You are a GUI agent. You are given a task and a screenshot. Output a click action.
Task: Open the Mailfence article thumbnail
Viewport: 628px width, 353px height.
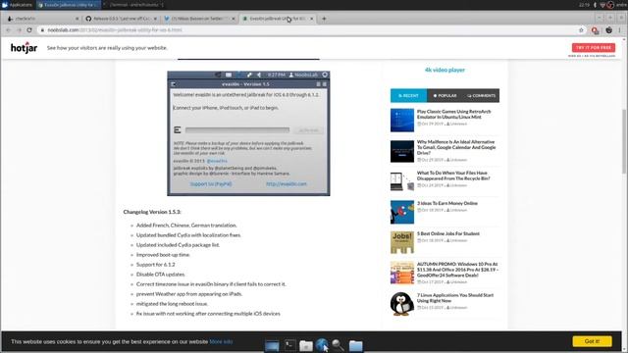402,151
